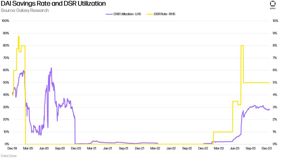281x158 pixels.
Task: Open the Source: Galaxy Research text
Action: (x=25, y=10)
